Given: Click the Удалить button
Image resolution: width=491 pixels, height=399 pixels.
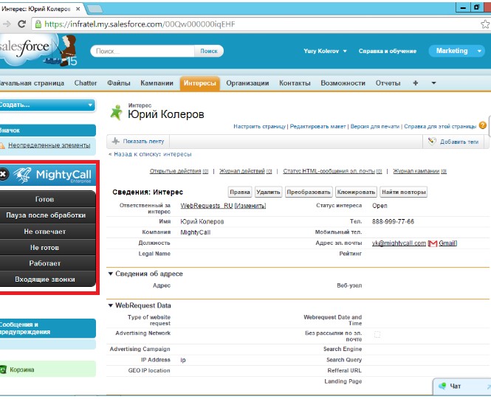Looking at the screenshot, I should pos(268,192).
